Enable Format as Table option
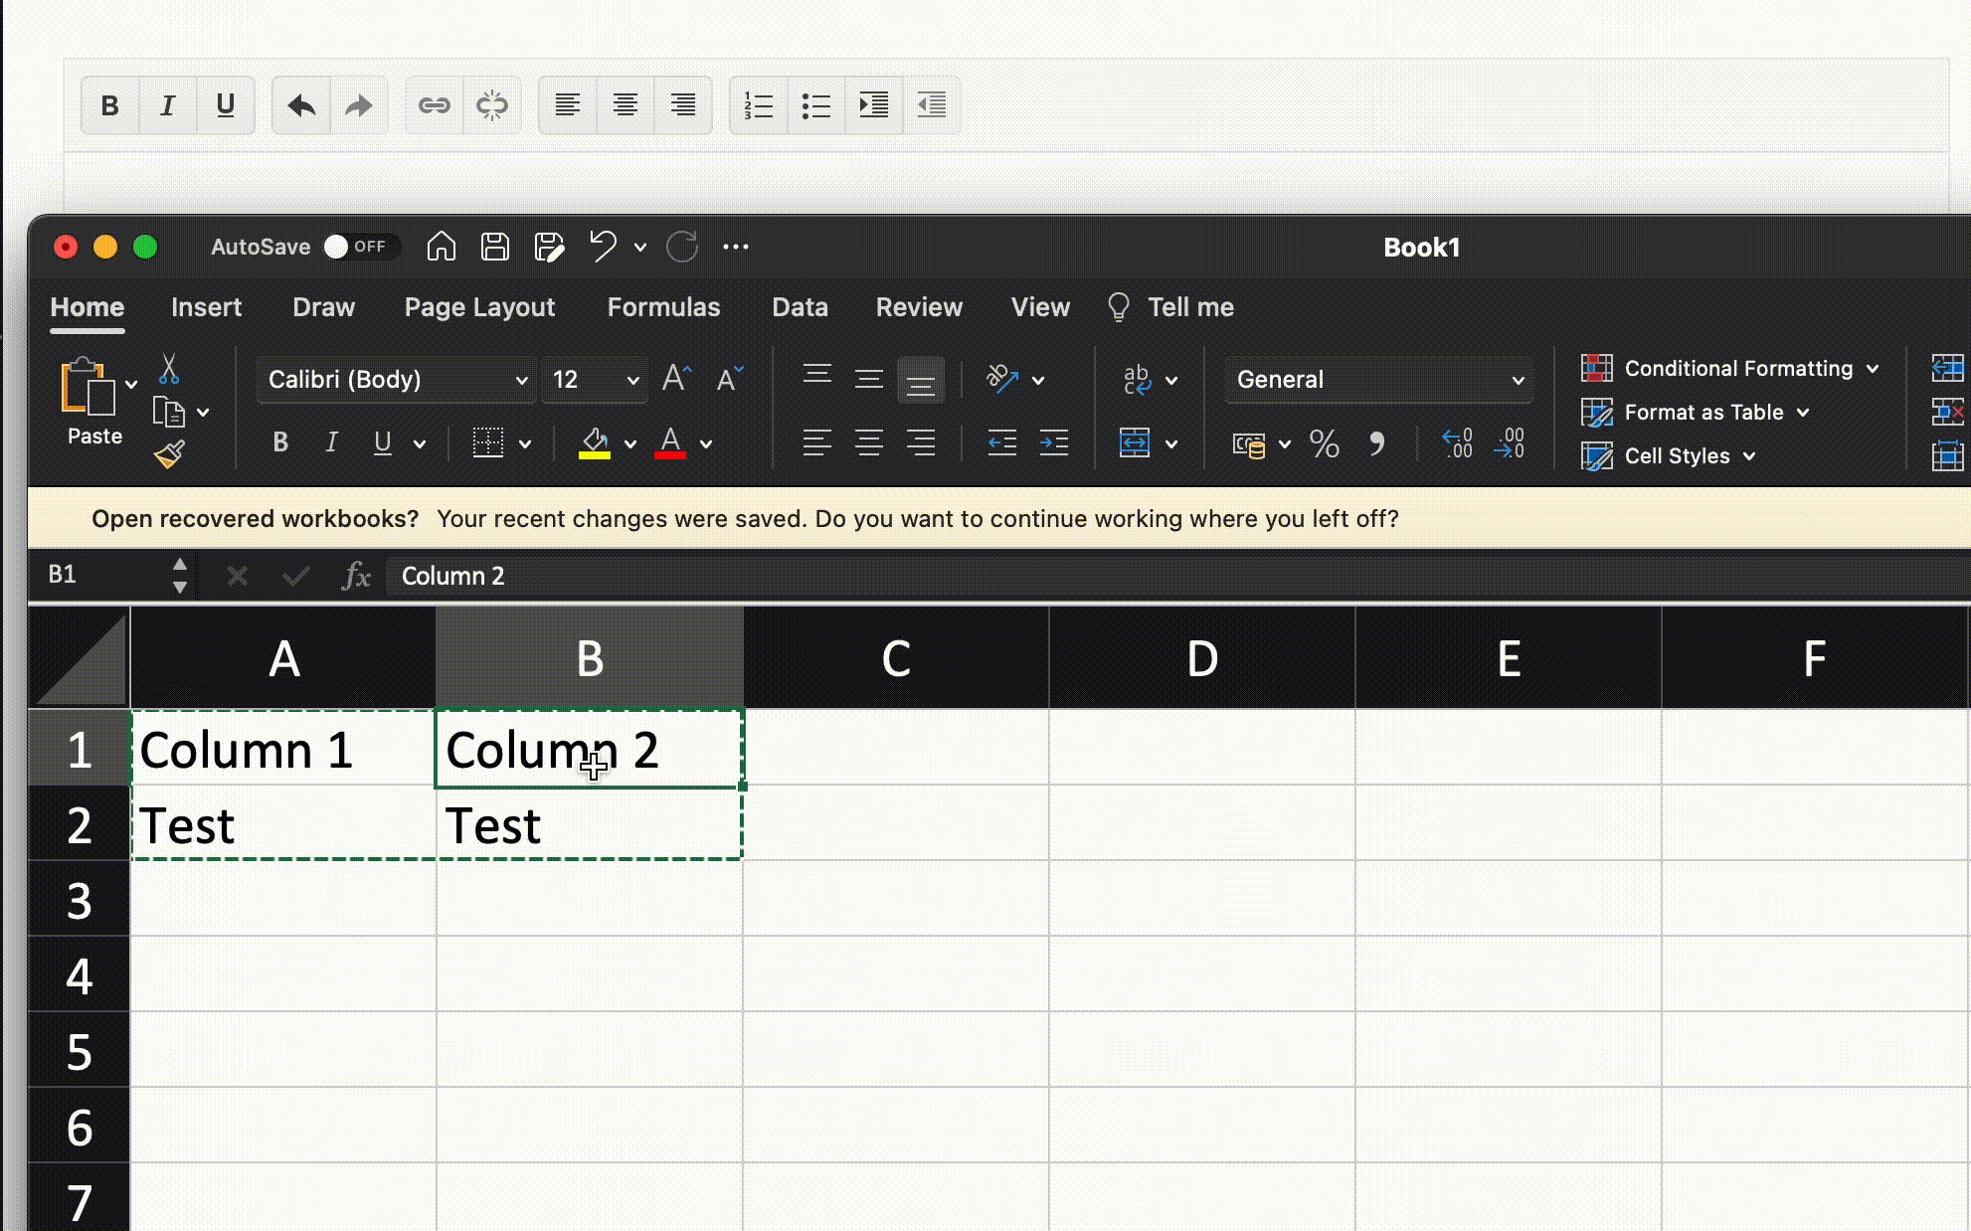The width and height of the screenshot is (1971, 1231). click(x=1702, y=412)
